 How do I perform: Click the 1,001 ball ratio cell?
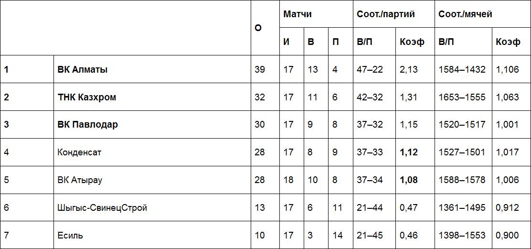[x=507, y=125]
